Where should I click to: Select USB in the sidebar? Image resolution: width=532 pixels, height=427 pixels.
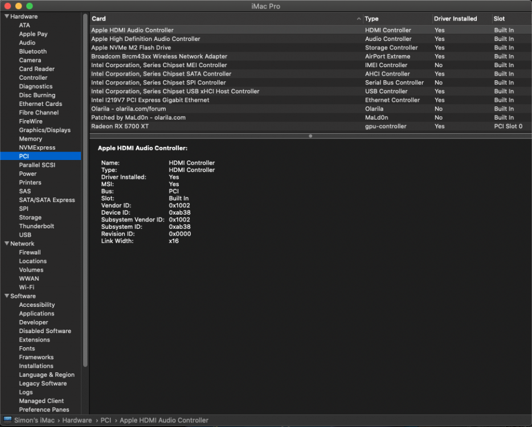[25, 235]
